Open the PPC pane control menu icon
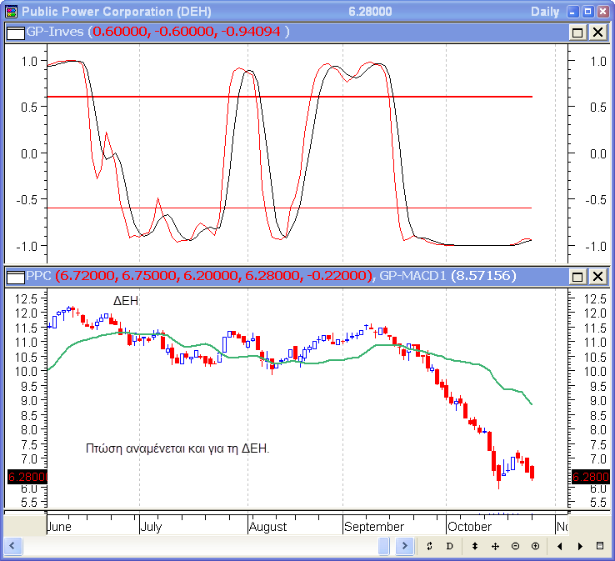615x561 pixels. pyautogui.click(x=15, y=276)
